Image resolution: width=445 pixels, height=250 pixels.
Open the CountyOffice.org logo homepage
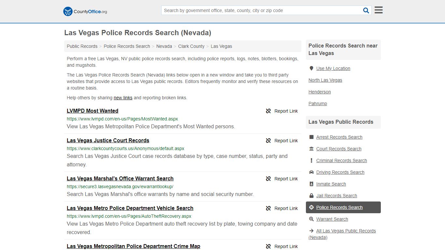click(x=85, y=11)
